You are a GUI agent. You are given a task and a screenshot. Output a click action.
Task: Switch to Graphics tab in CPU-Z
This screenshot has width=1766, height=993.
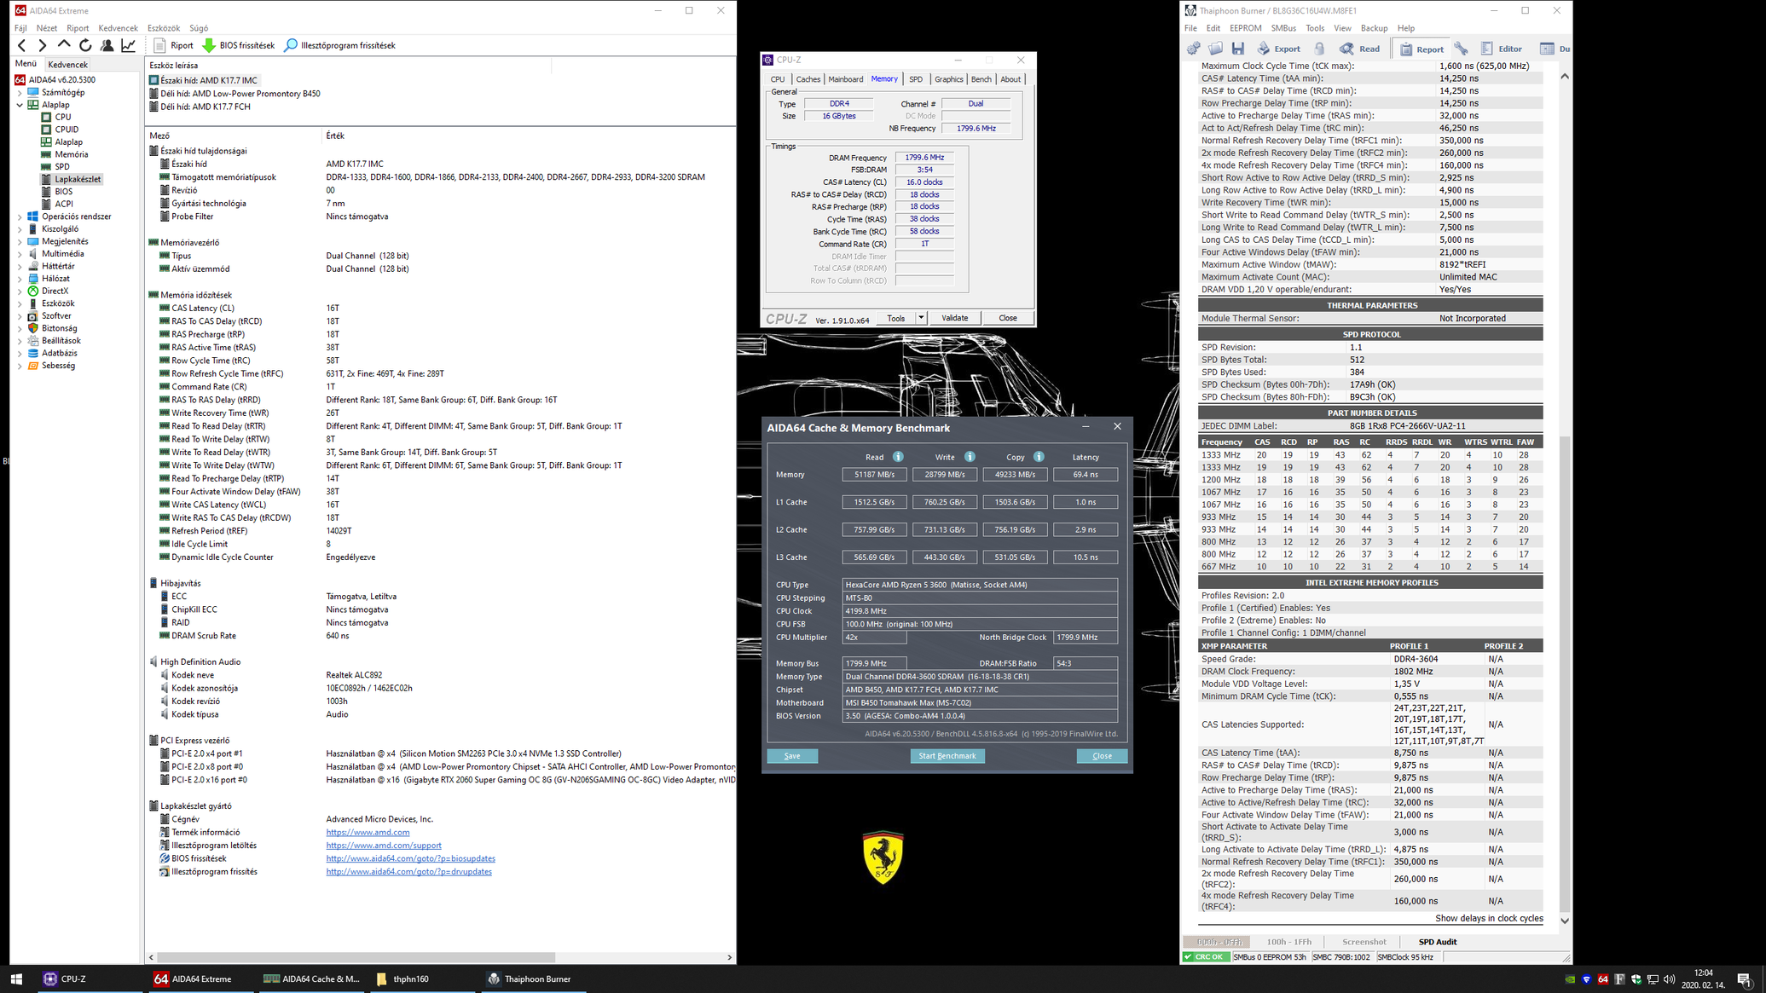pos(948,79)
